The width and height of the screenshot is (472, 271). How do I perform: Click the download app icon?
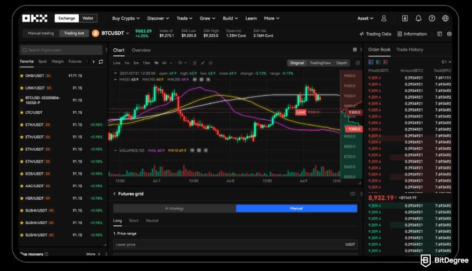(405, 18)
